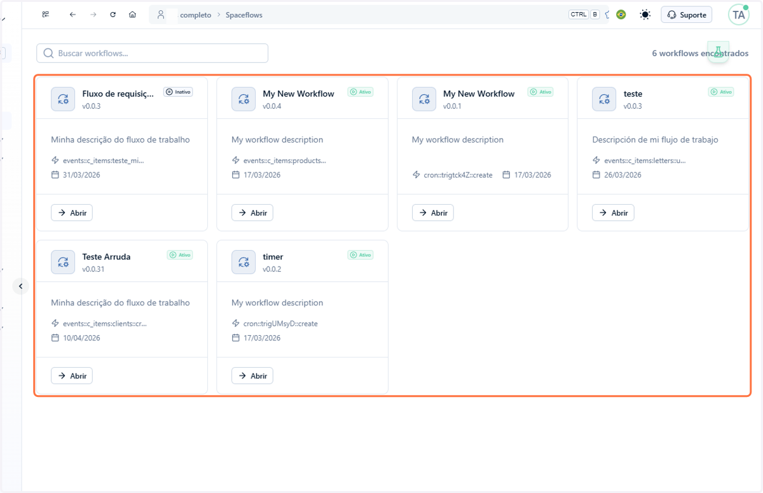Click trigger 'events::c_items:letters::u...'
The height and width of the screenshot is (493, 763).
pos(645,160)
